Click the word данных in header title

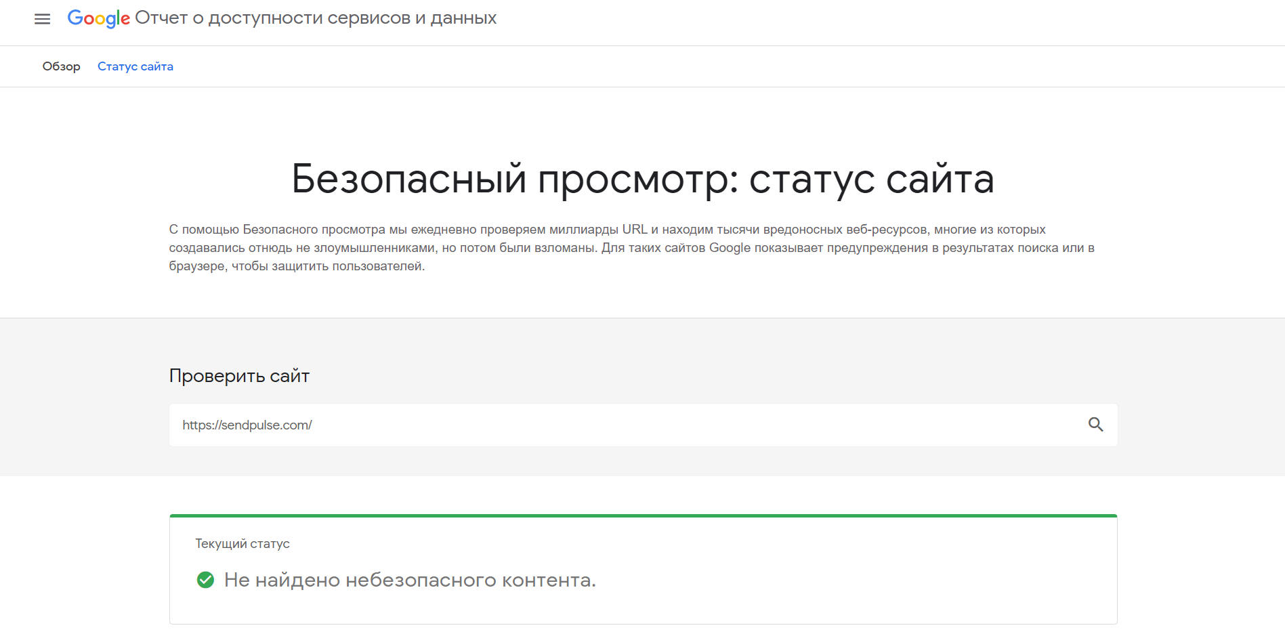(x=463, y=18)
